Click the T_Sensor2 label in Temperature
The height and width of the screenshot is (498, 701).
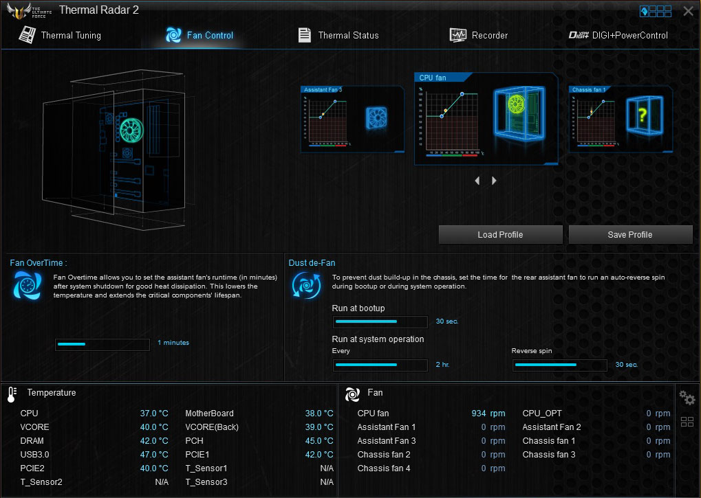(x=41, y=482)
